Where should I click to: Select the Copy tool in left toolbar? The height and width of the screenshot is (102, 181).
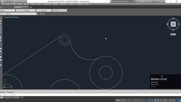[x=1, y=21]
